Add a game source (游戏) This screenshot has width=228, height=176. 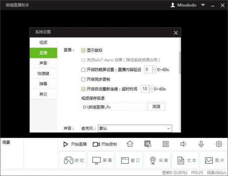[72, 160]
